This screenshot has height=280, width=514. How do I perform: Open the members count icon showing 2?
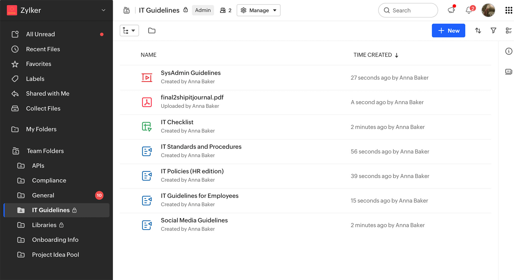click(x=226, y=10)
